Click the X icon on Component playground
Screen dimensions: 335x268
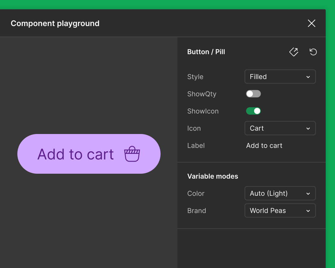click(311, 23)
